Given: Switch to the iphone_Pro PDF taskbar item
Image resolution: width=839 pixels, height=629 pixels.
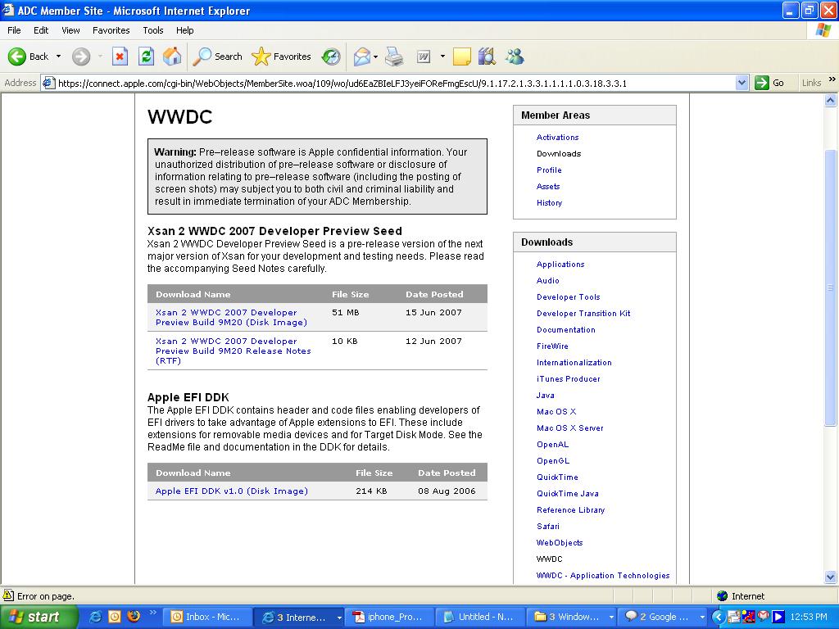Looking at the screenshot, I should [388, 617].
